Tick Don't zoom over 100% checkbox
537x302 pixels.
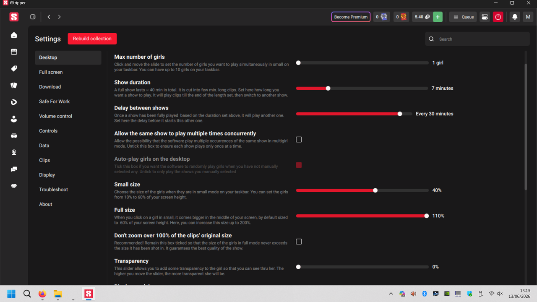tap(299, 242)
